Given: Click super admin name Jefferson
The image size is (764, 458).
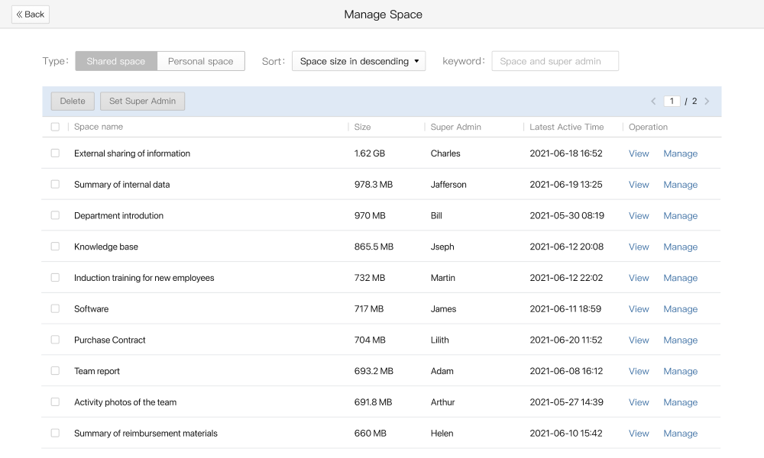Looking at the screenshot, I should coord(448,185).
